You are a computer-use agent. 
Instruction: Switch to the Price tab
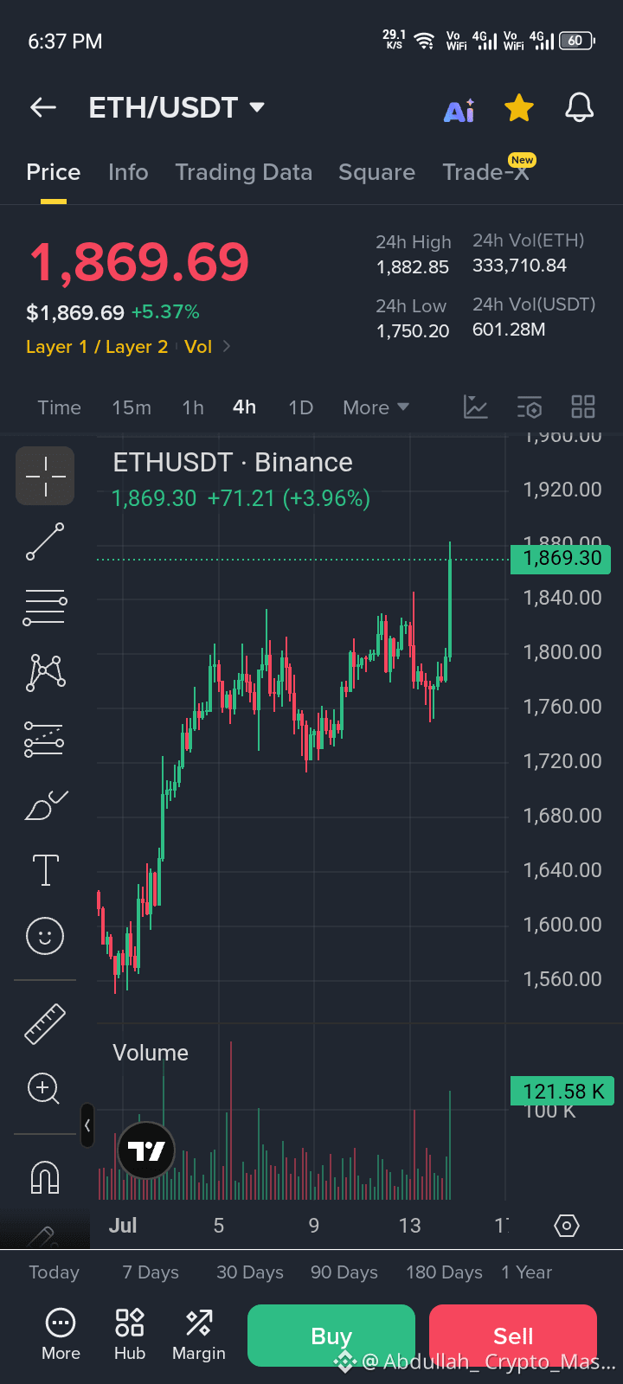(54, 172)
